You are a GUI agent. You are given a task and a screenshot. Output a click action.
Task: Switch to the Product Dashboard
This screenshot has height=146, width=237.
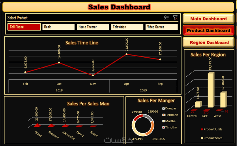[x=208, y=30]
